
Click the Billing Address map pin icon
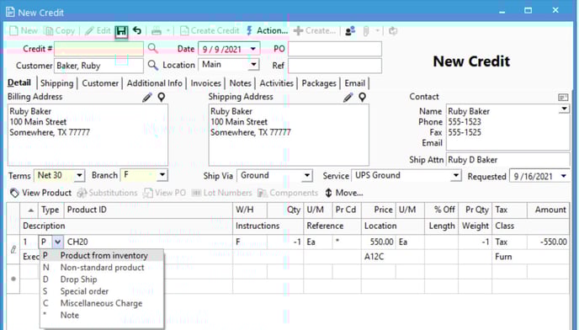coord(162,97)
